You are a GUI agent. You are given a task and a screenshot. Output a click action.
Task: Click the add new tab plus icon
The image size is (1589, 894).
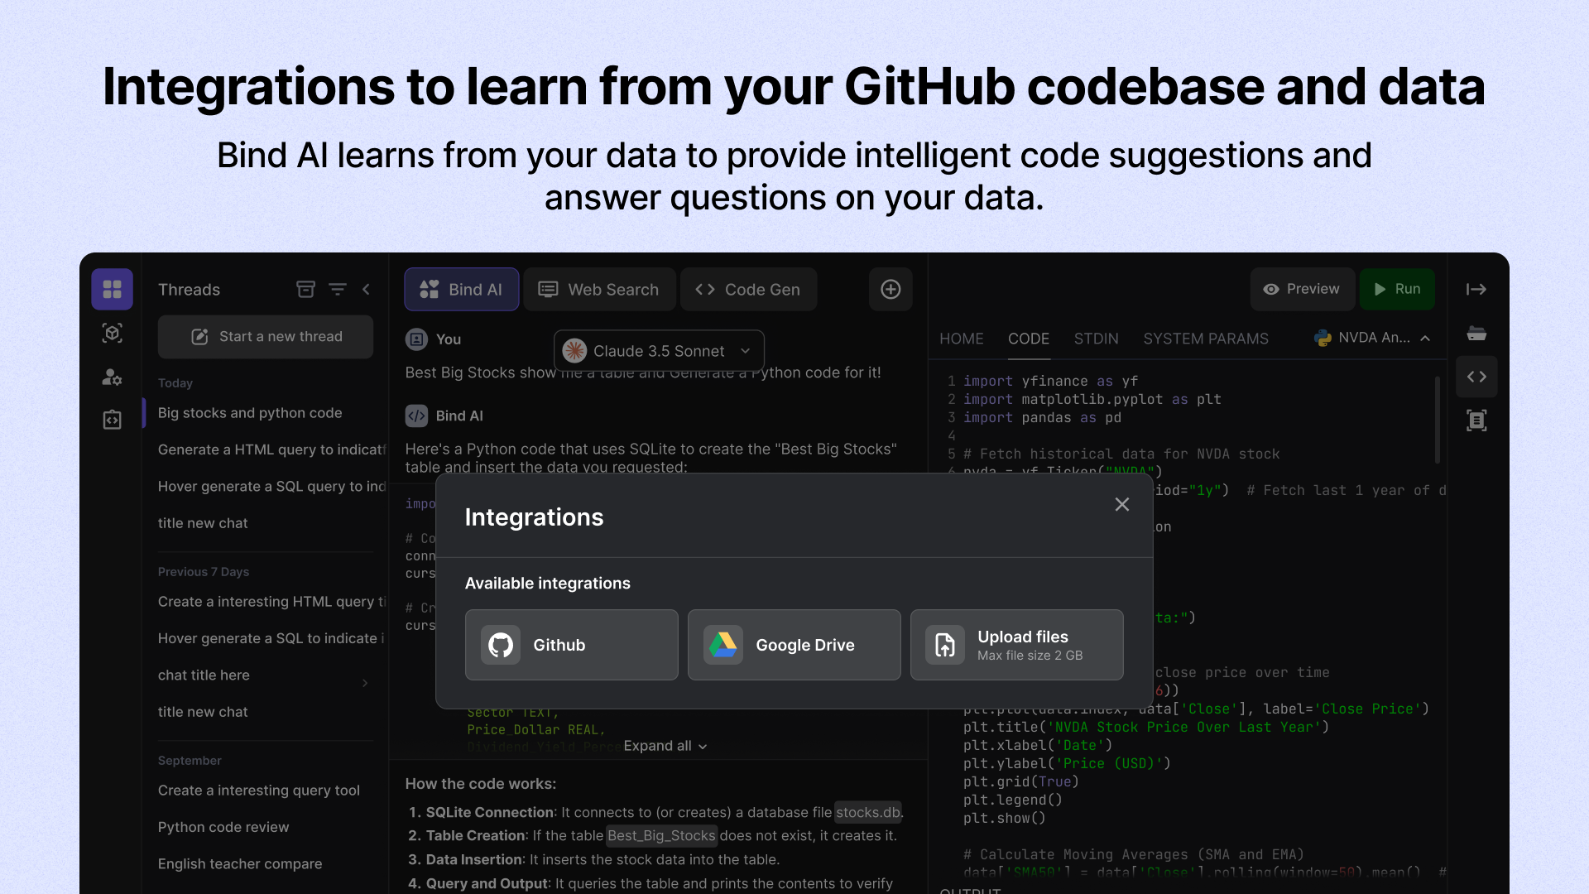pyautogui.click(x=891, y=289)
